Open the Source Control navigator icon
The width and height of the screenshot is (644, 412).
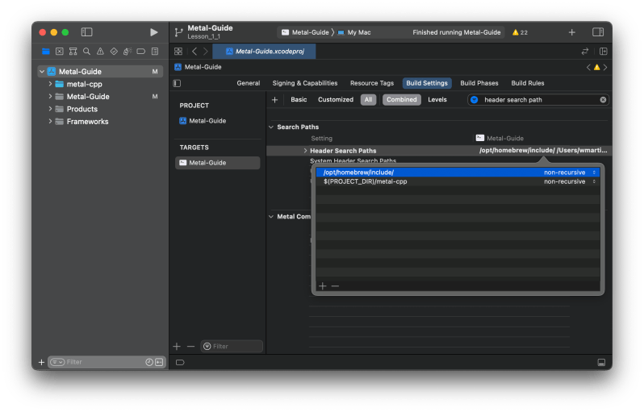point(60,52)
